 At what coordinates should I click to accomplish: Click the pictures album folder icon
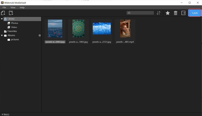click(x=9, y=40)
